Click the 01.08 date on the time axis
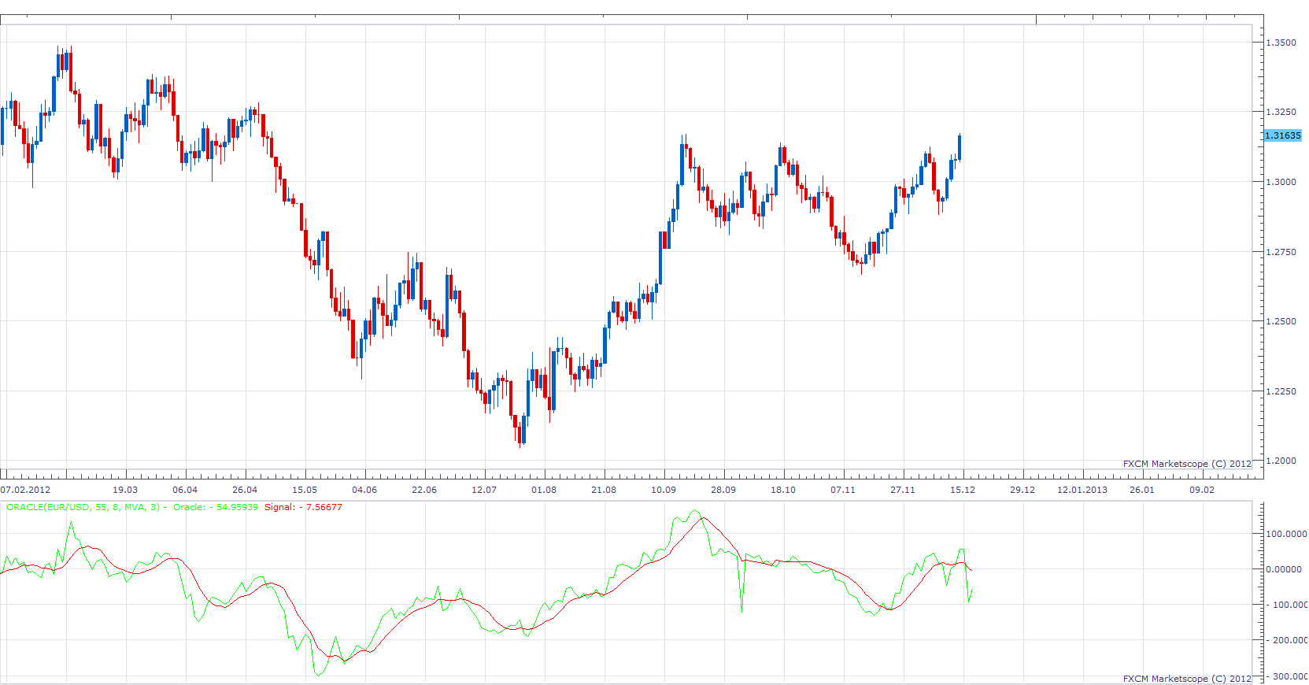This screenshot has width=1309, height=685. pos(544,490)
